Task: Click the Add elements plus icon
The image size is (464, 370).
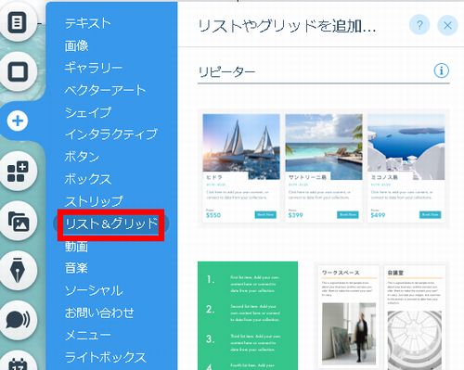Action: click(x=18, y=121)
